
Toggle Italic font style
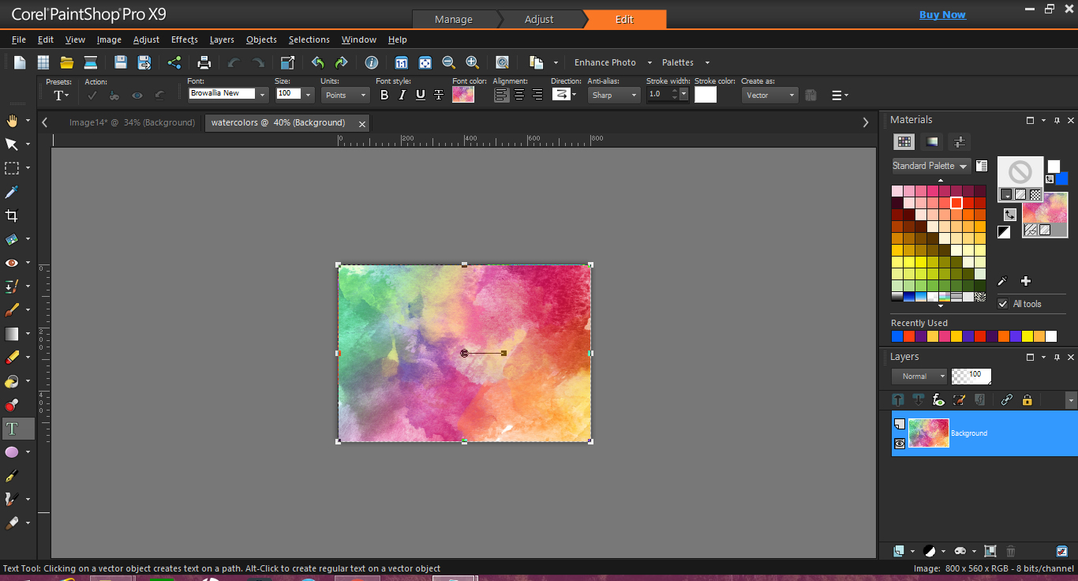[402, 95]
